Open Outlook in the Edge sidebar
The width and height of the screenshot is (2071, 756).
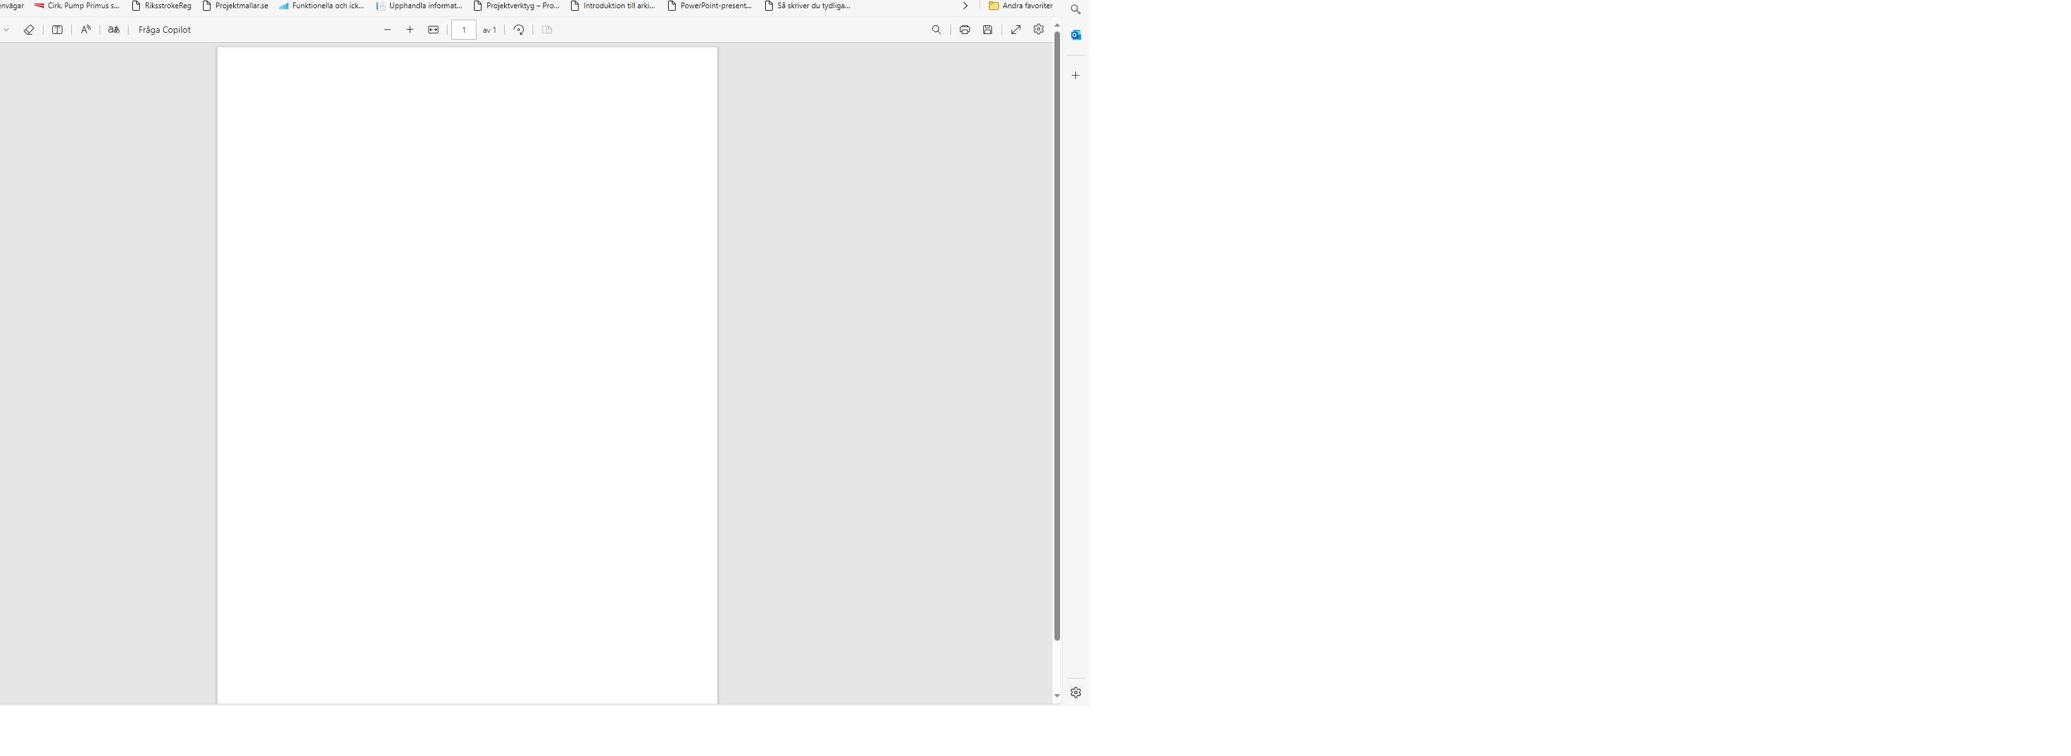(x=1076, y=35)
